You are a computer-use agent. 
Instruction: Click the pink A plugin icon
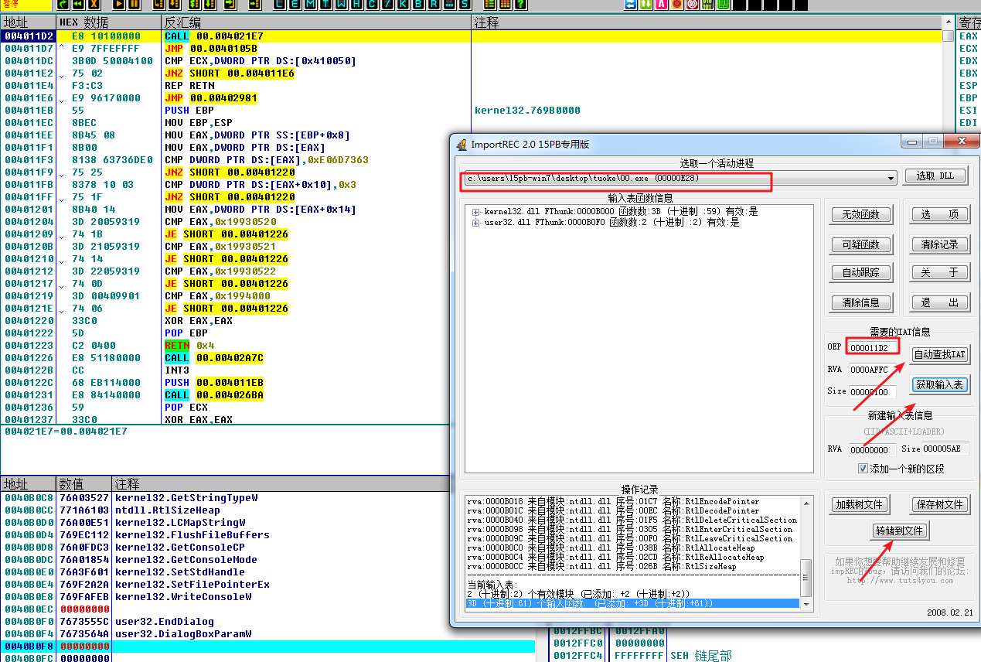point(661,4)
